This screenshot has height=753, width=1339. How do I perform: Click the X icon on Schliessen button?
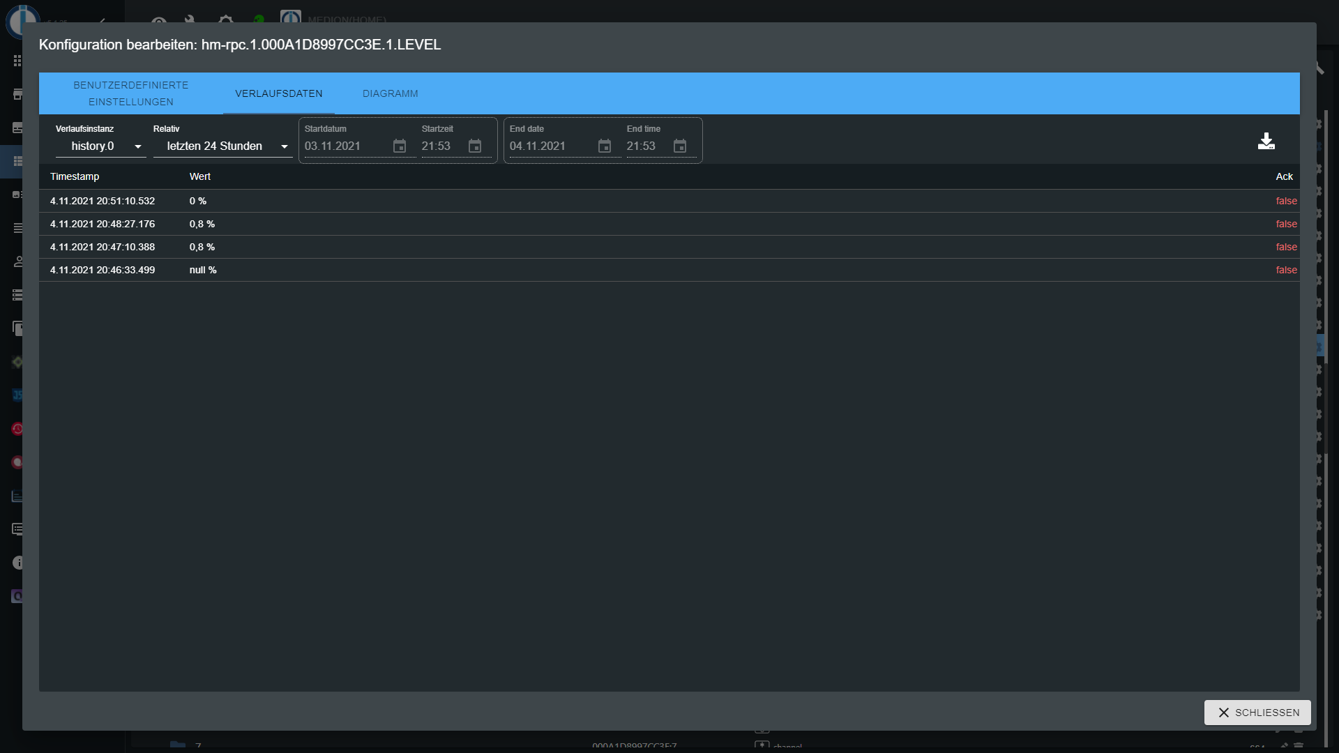pos(1223,713)
